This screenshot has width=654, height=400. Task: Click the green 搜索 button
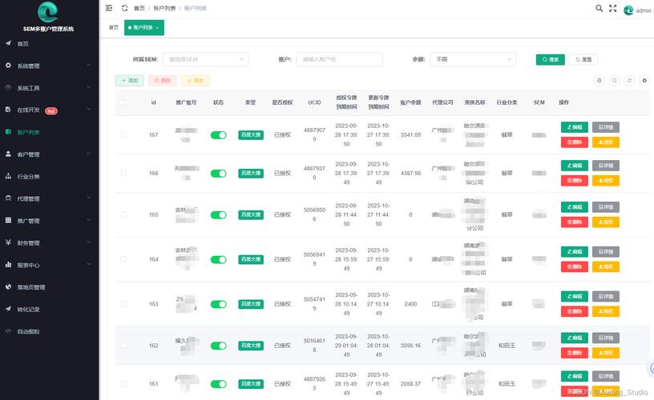pos(550,59)
